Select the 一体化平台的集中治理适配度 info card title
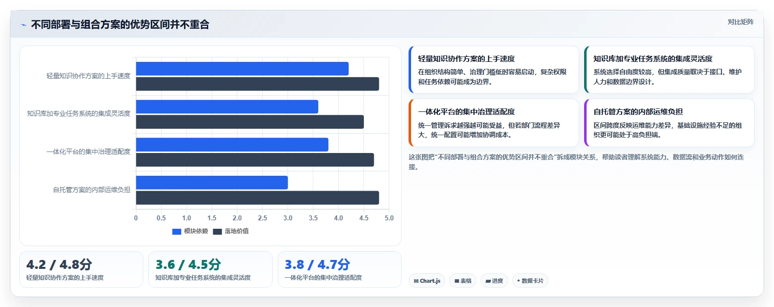774x307 pixels. [x=467, y=112]
